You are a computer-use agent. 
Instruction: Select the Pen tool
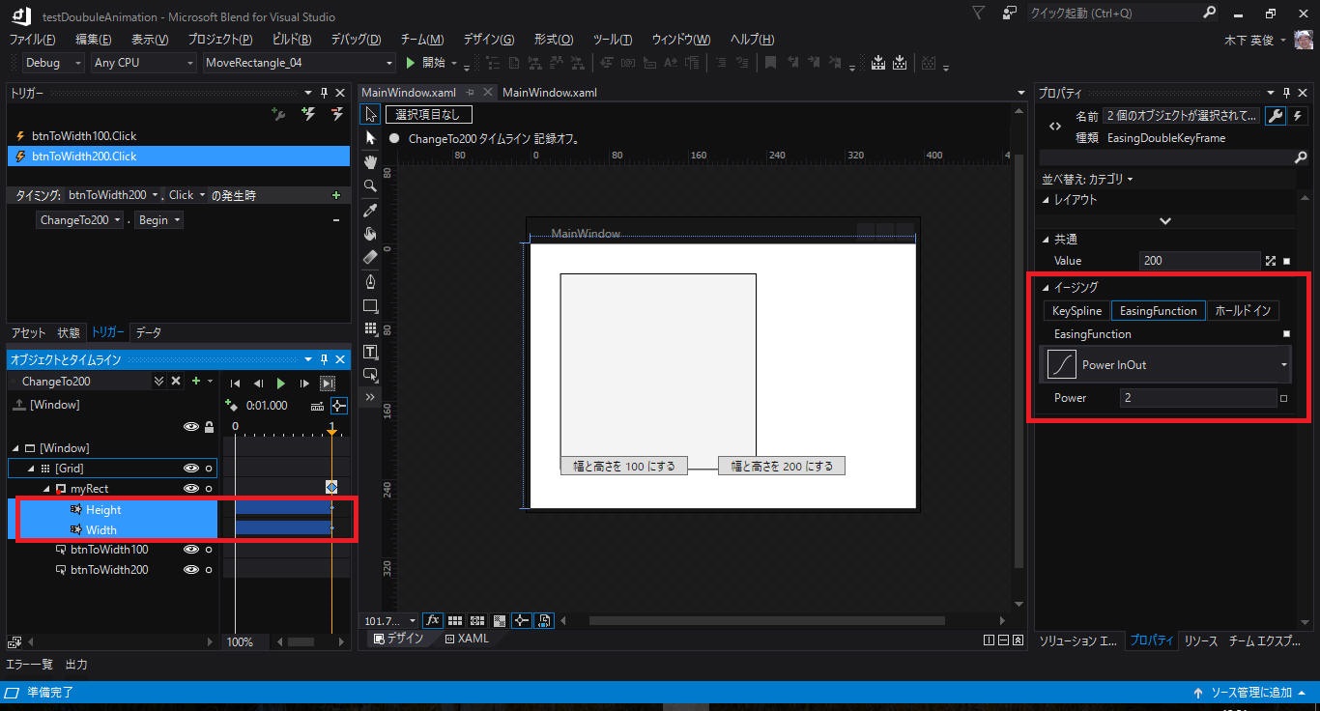point(370,281)
